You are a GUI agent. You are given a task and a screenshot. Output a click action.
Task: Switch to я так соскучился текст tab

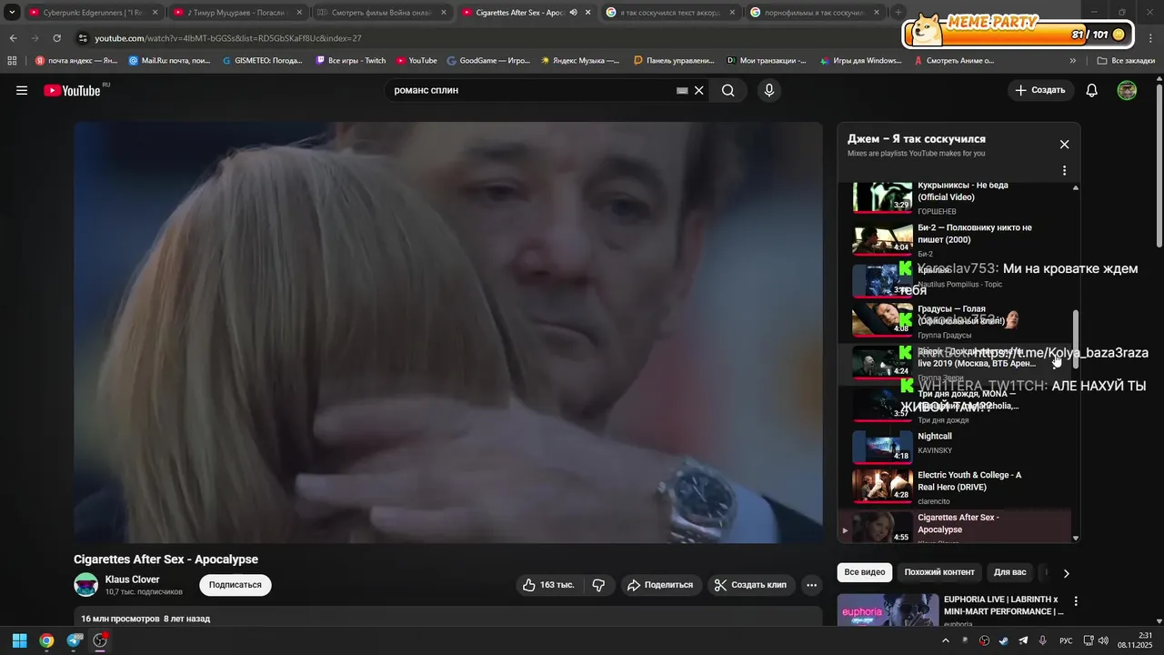[x=670, y=13]
